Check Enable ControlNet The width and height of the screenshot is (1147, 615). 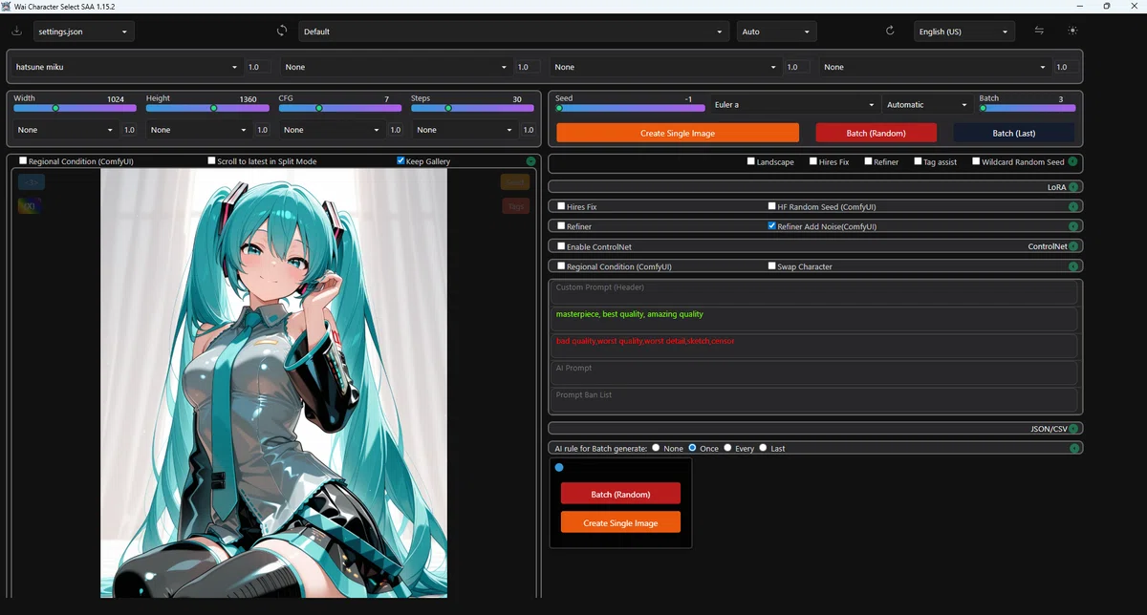561,246
